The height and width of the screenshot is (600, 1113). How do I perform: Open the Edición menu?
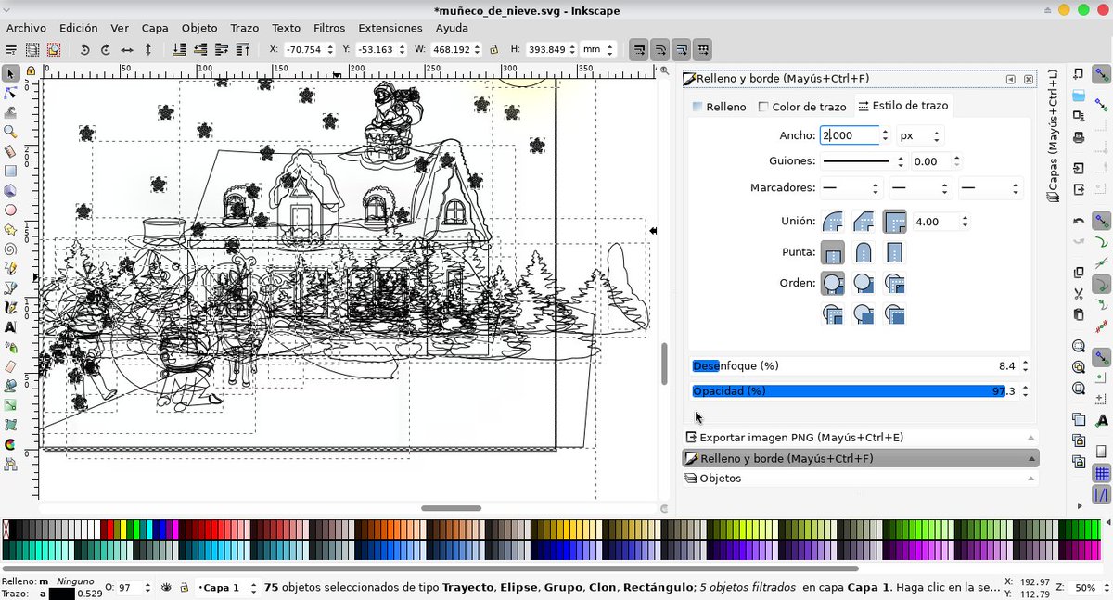point(78,28)
